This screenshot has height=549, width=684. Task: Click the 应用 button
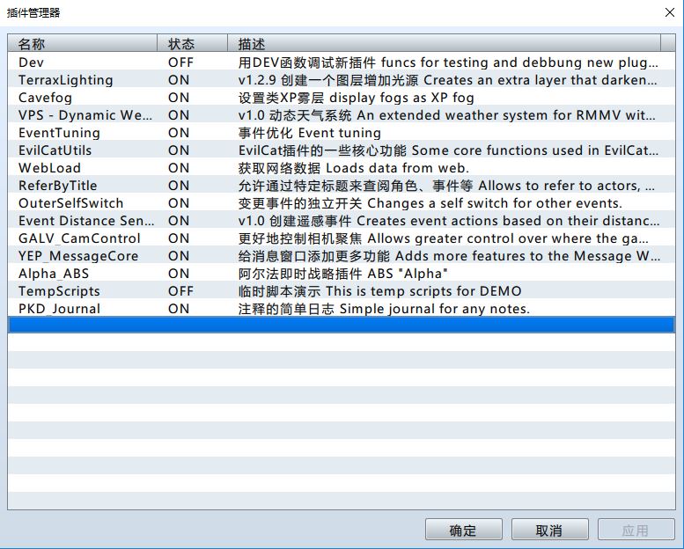[636, 530]
